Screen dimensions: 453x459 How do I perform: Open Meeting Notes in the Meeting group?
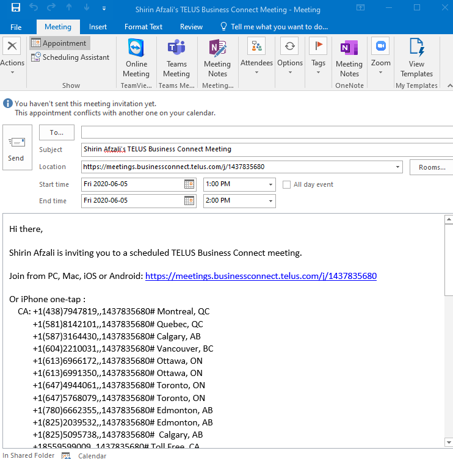point(217,58)
